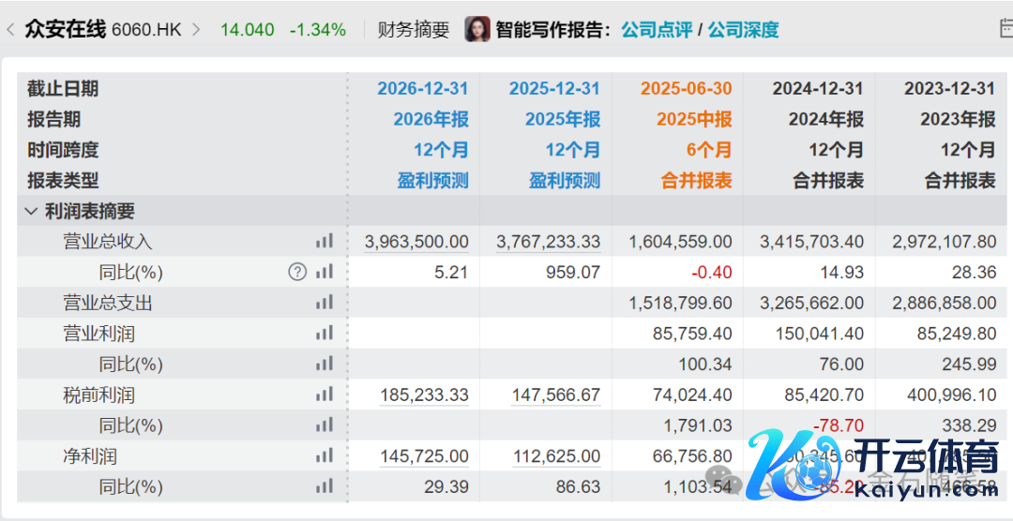Screen dimensions: 1013x521
Task: Collapse the 利润表摘要 section
Action: 31,212
